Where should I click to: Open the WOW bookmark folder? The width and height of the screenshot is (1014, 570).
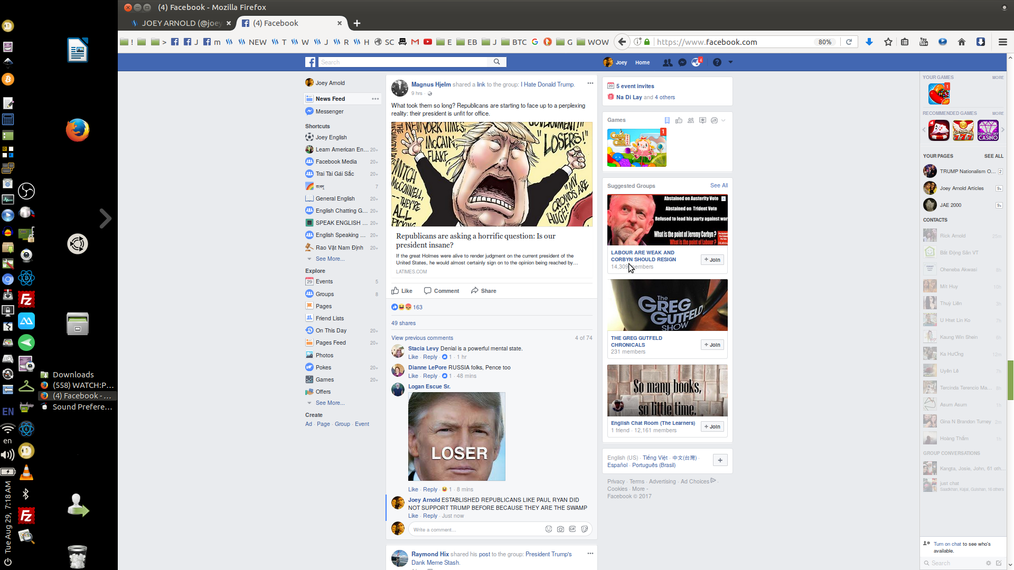coord(593,42)
